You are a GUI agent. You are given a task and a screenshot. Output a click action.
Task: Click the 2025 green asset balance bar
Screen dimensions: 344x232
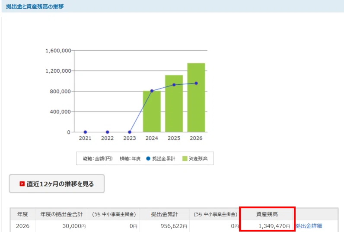coord(174,104)
